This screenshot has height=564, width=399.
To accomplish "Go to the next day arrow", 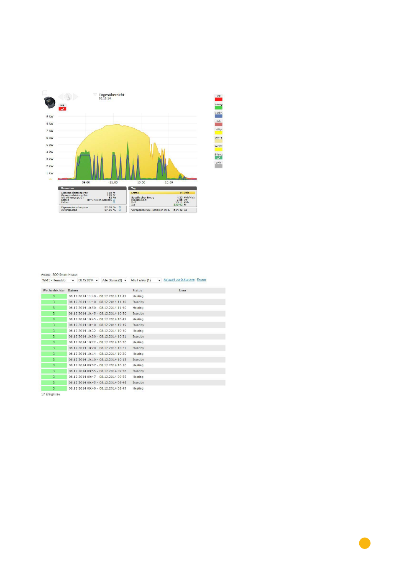I will (76, 97).
